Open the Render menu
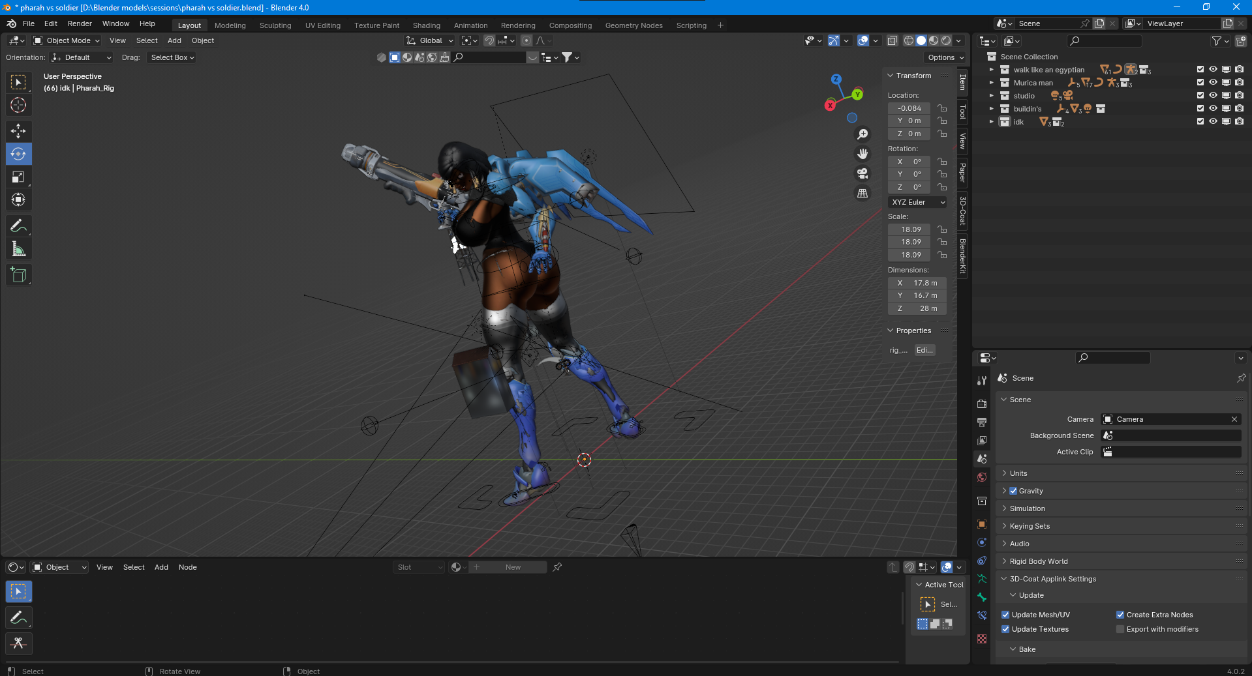The image size is (1252, 676). [x=80, y=23]
